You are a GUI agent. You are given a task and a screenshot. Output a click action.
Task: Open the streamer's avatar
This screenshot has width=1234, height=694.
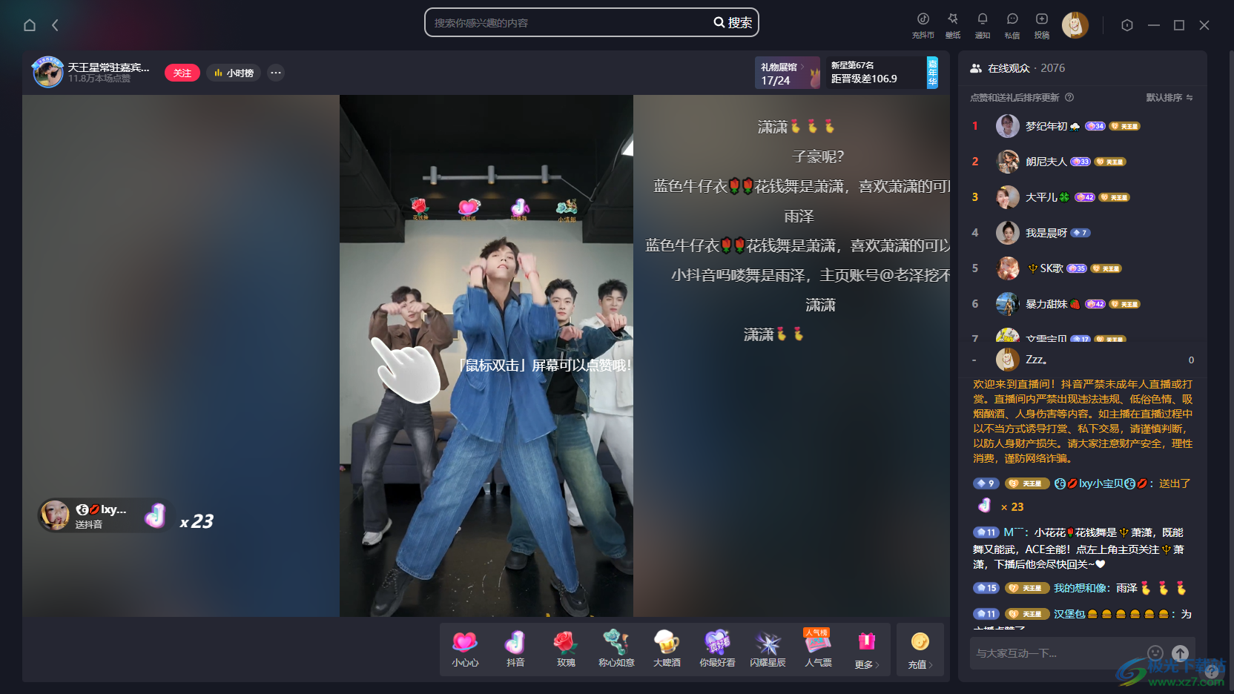point(48,73)
